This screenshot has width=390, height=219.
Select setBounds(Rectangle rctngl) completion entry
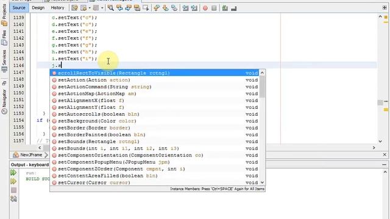click(x=154, y=141)
